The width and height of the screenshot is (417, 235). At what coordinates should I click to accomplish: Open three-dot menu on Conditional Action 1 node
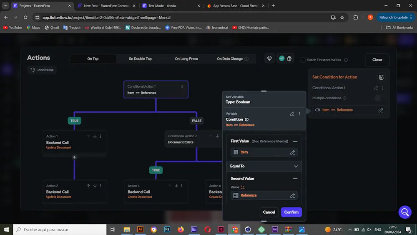click(x=182, y=86)
